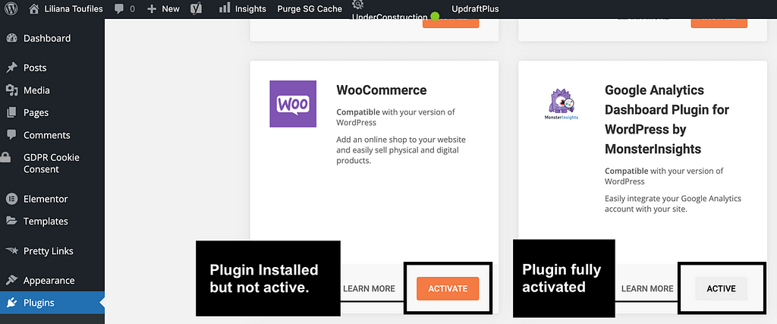Screen dimensions: 777x324
Task: Click the Comments speech bubble sidebar icon
Action: click(12, 135)
